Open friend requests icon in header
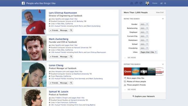 (x=132, y=3)
